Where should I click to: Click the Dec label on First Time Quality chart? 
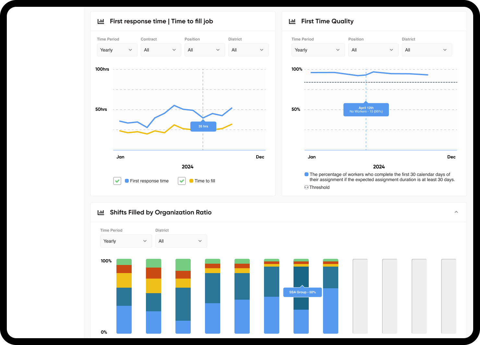[x=451, y=157]
